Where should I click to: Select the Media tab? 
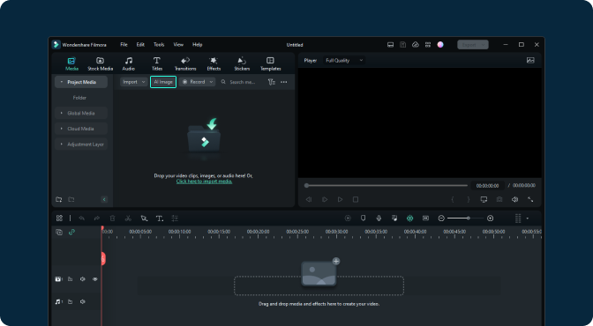click(x=71, y=64)
